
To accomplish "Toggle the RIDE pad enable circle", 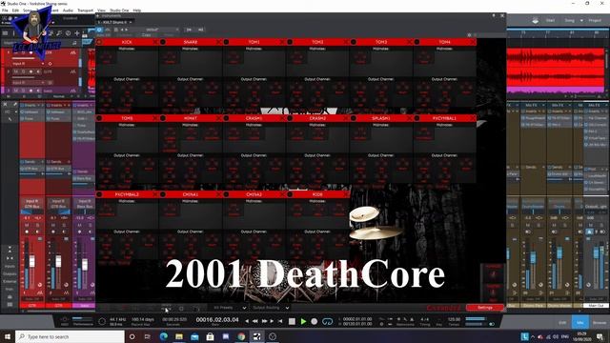I will [x=290, y=194].
